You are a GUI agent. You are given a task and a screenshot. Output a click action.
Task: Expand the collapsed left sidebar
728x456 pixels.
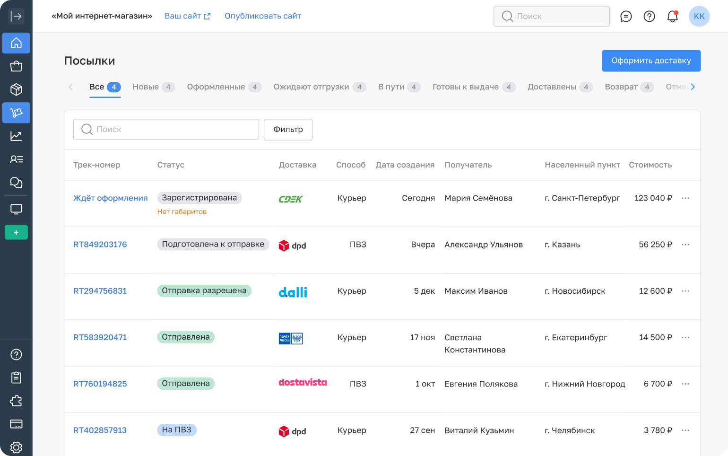pos(16,16)
